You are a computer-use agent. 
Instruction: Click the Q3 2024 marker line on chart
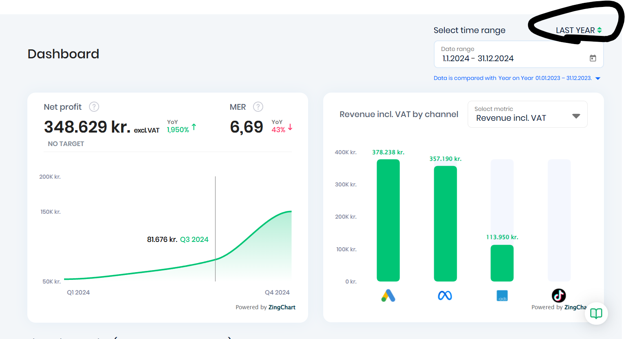[x=215, y=228]
